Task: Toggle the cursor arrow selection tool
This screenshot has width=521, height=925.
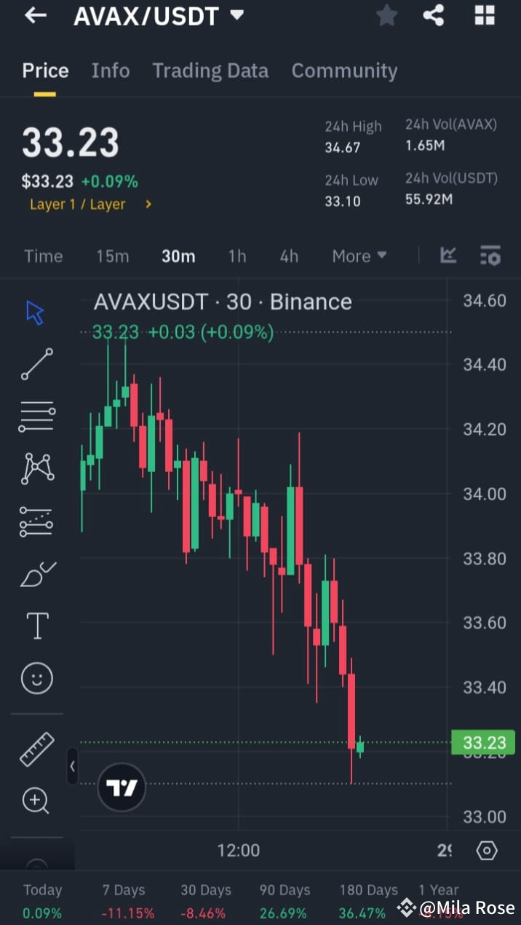Action: coord(33,311)
